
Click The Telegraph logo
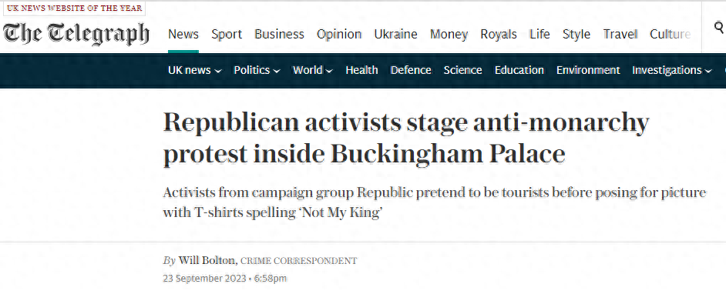tap(76, 34)
